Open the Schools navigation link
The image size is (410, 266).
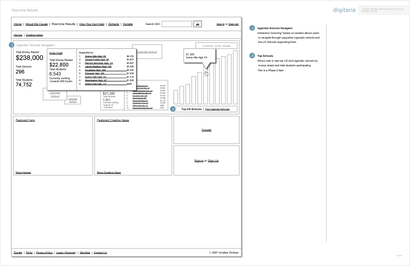point(113,24)
